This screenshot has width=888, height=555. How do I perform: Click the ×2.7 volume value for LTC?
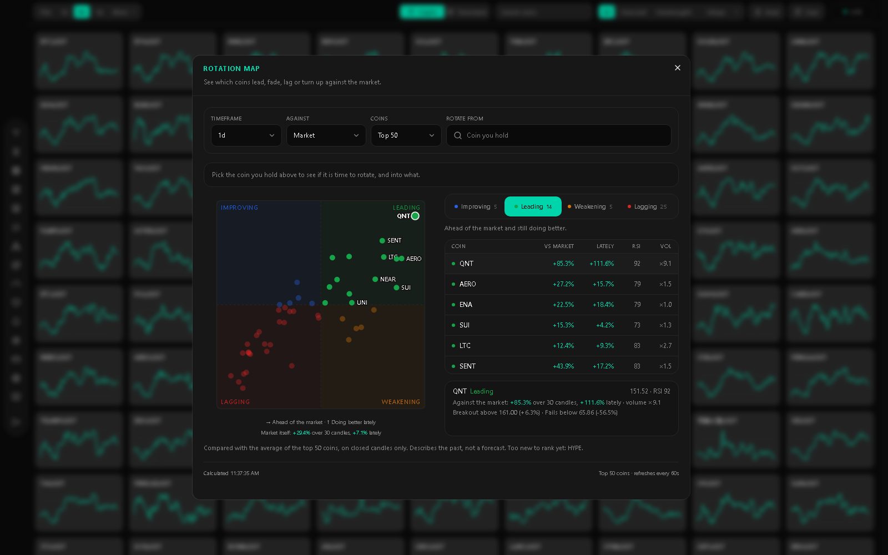pos(665,346)
